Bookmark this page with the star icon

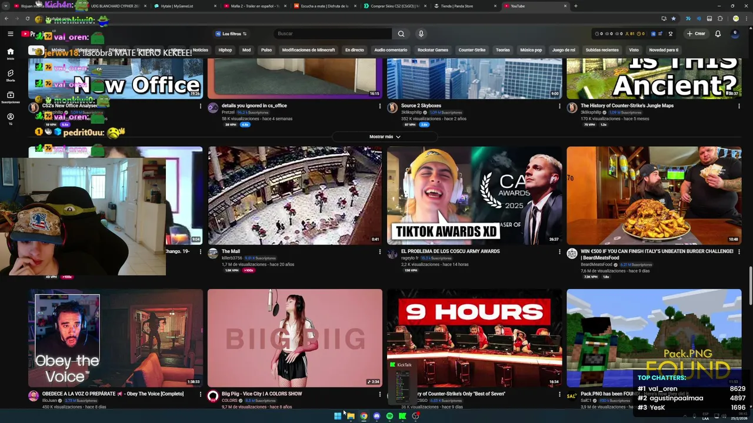[x=674, y=19]
